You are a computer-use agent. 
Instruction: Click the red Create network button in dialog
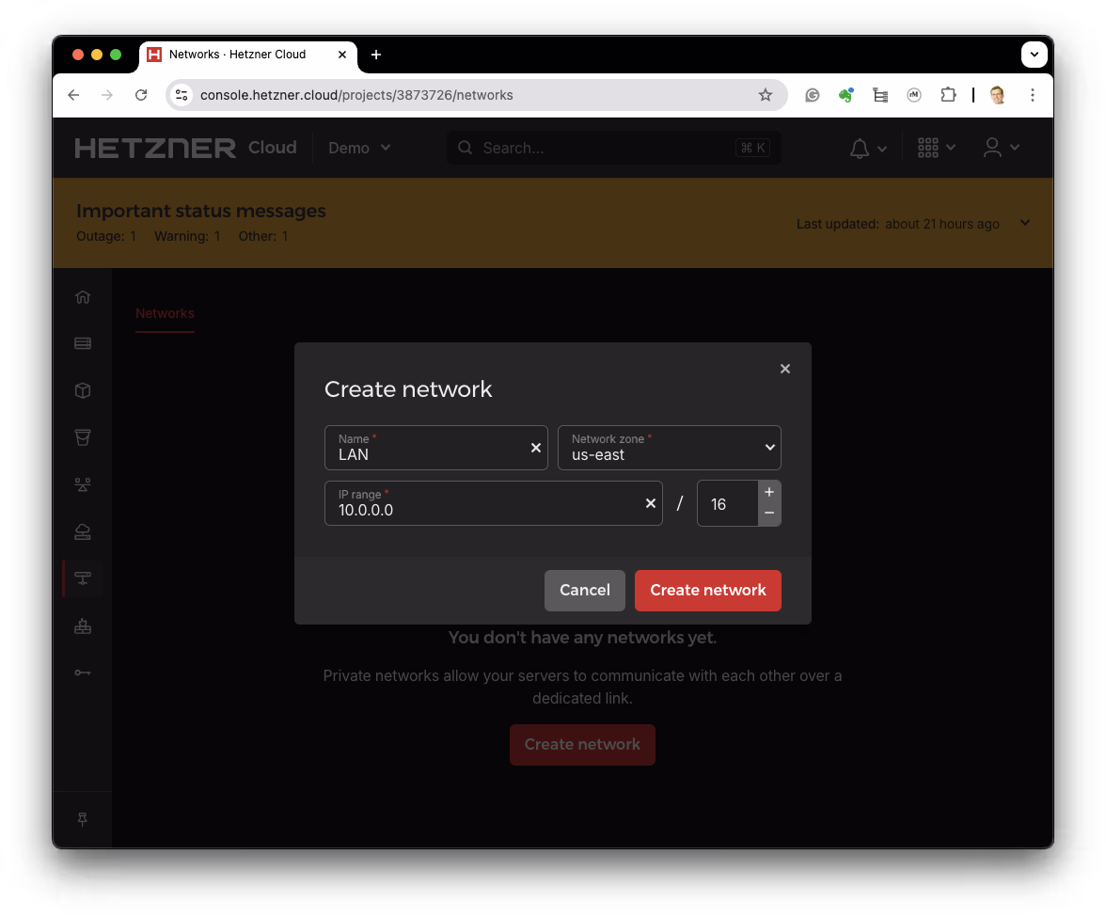tap(708, 591)
